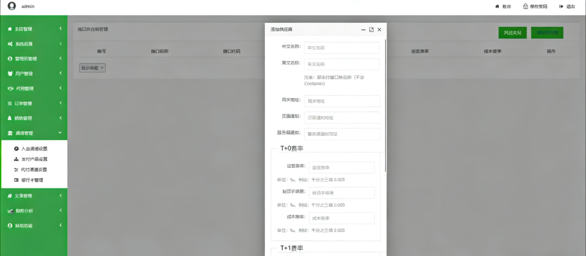Expand 主控管理 with its chevron arrow
Screen dimensions: 586x256
[x=60, y=29]
